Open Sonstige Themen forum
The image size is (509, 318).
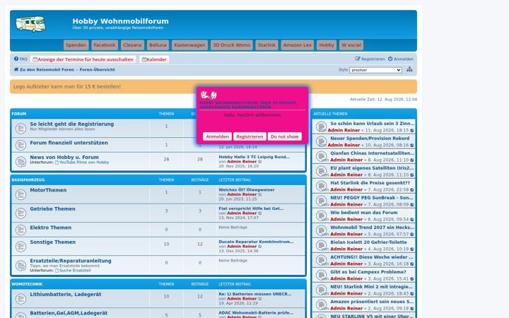pyautogui.click(x=52, y=242)
